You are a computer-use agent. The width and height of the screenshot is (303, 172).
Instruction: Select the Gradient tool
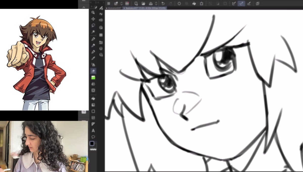click(93, 105)
